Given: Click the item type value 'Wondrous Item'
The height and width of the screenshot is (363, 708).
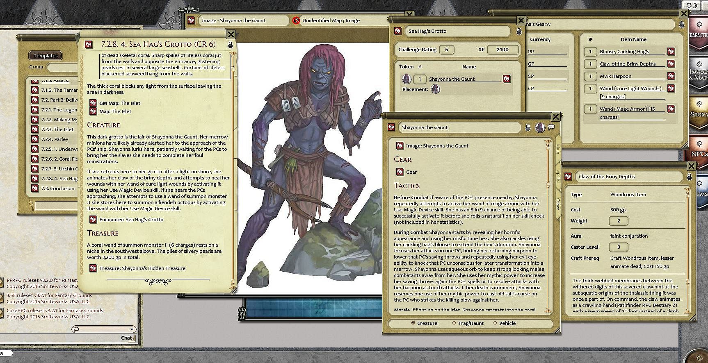Looking at the screenshot, I should click(628, 195).
